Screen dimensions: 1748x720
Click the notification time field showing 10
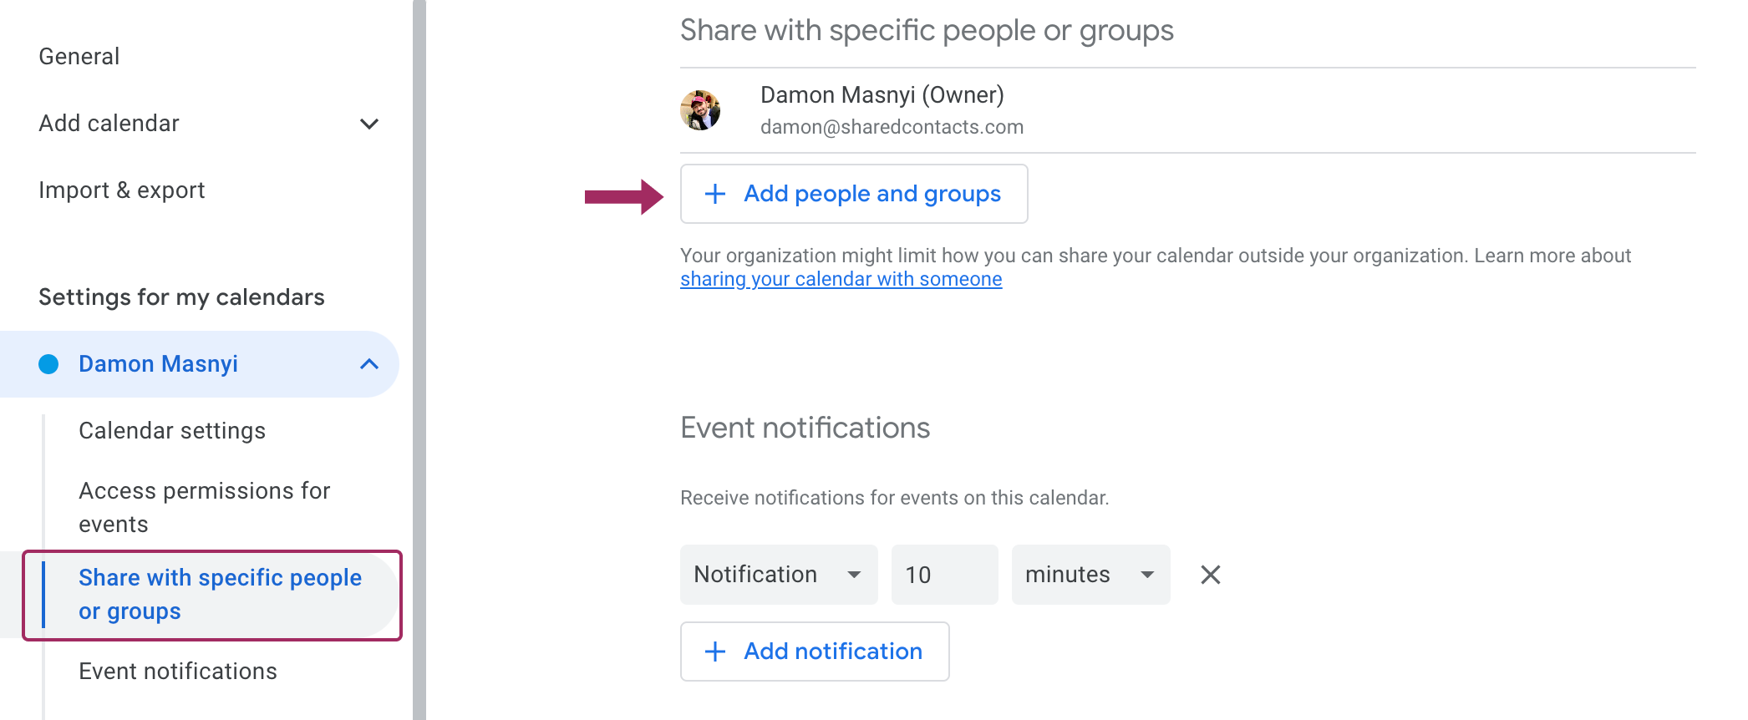pos(944,575)
